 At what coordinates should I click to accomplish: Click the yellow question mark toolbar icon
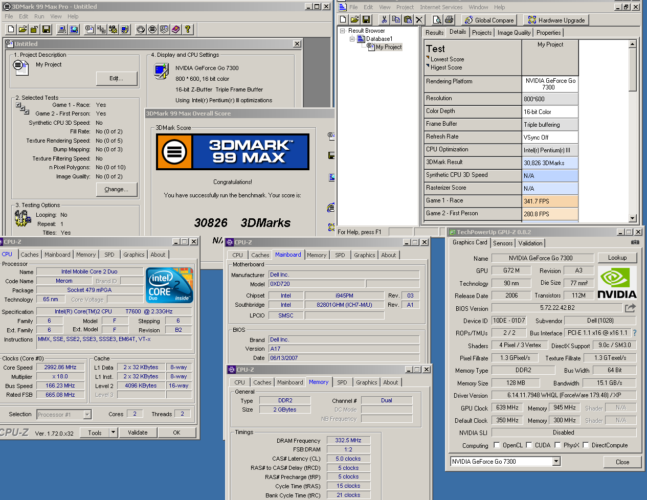pyautogui.click(x=188, y=29)
